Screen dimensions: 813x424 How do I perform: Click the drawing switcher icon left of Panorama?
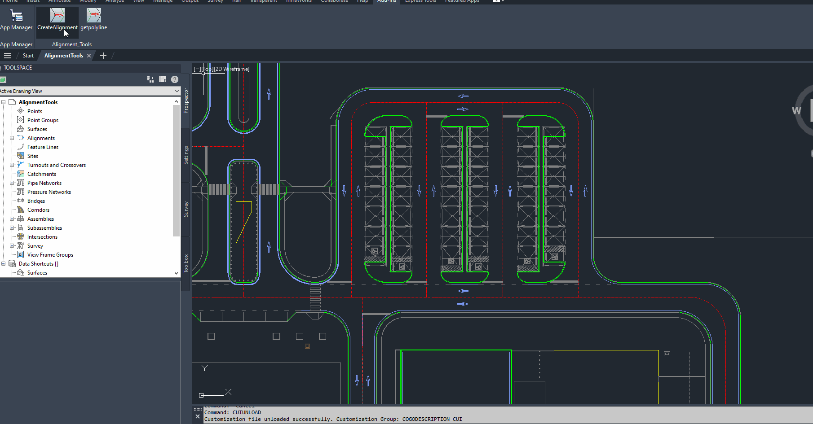[150, 79]
